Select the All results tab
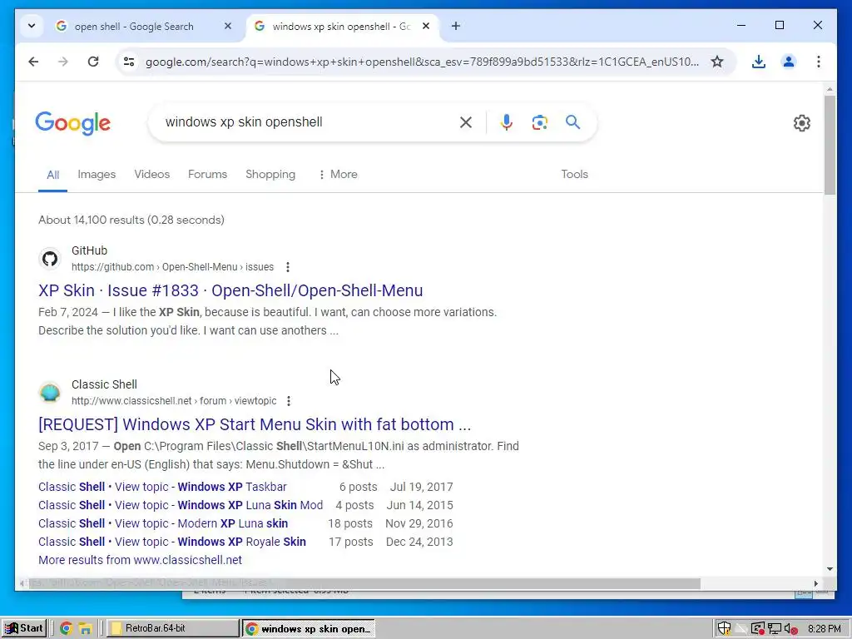 click(x=52, y=175)
